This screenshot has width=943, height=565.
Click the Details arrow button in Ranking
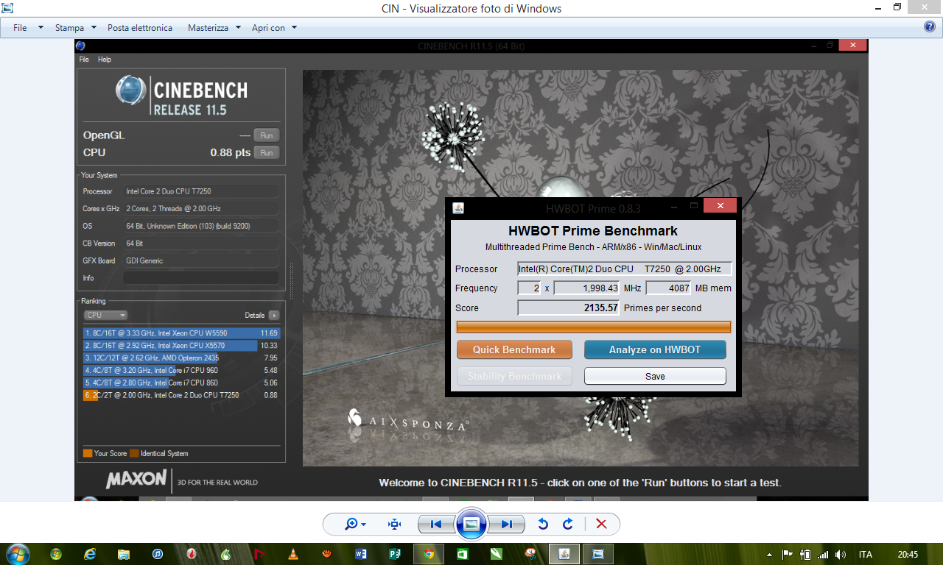click(x=274, y=315)
